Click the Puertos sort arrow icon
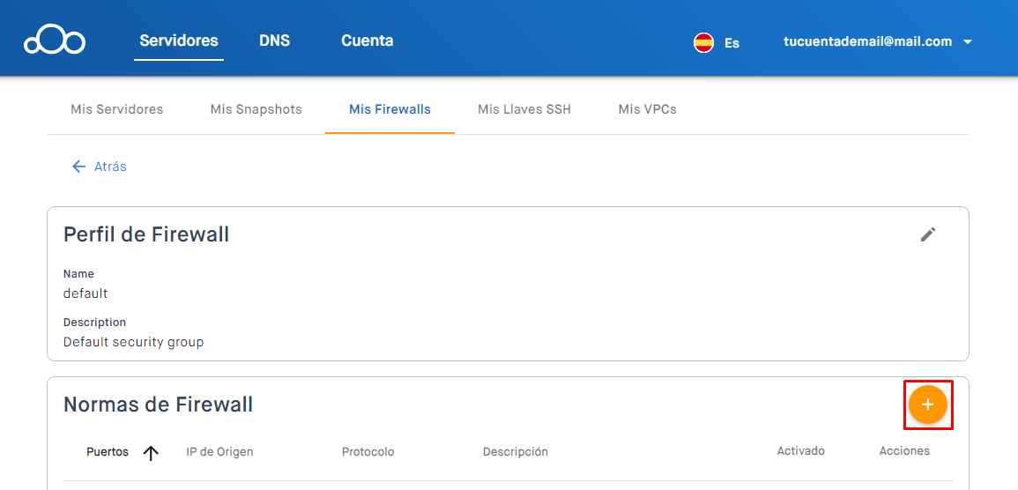This screenshot has height=490, width=1018. tap(151, 453)
